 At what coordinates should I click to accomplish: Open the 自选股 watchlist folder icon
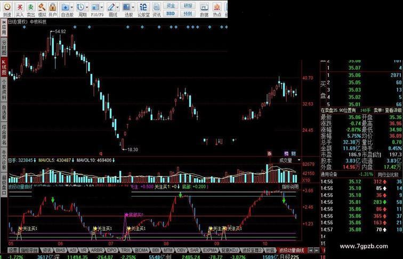pos(65,7)
